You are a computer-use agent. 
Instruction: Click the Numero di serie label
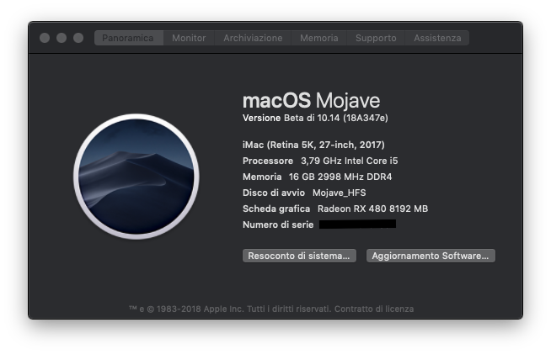click(x=278, y=225)
